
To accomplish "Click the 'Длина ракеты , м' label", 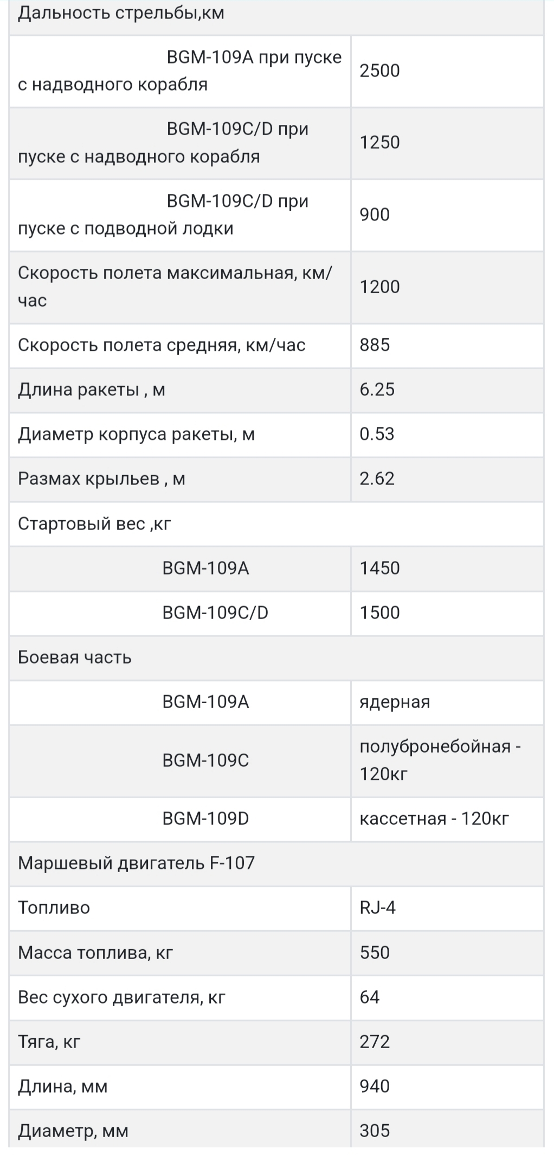I will tap(92, 389).
